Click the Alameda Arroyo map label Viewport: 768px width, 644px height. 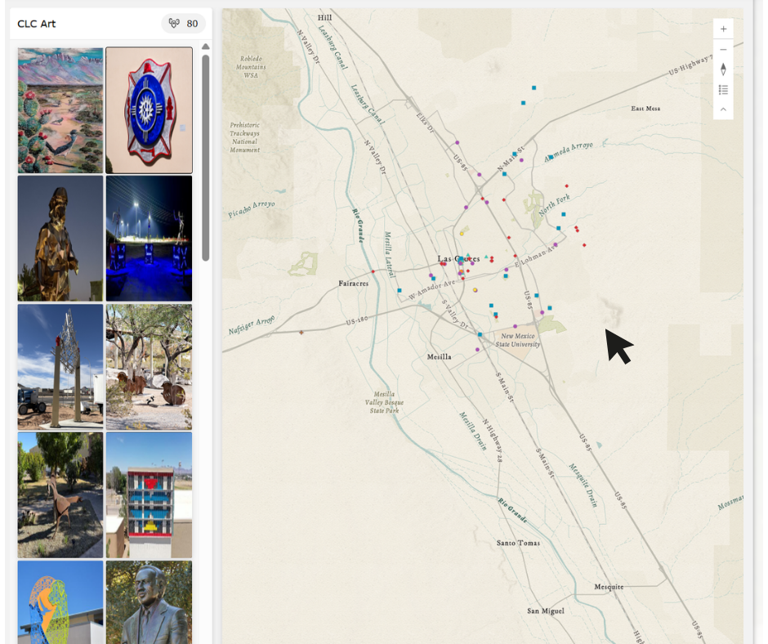(x=569, y=151)
